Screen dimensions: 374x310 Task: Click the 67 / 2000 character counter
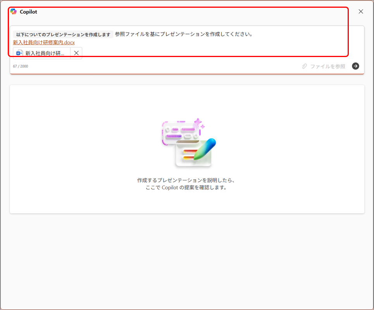[21, 66]
